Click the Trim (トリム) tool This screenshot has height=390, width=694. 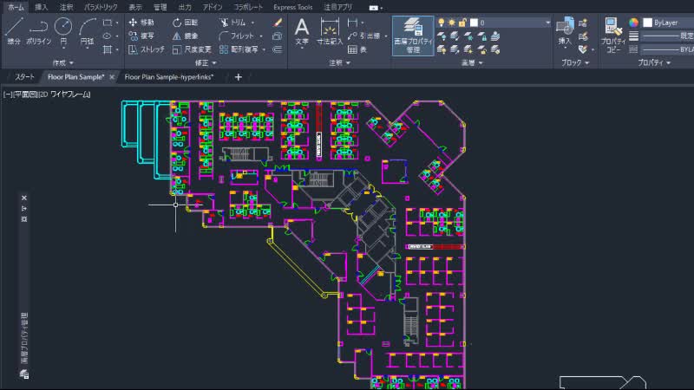tap(233, 23)
